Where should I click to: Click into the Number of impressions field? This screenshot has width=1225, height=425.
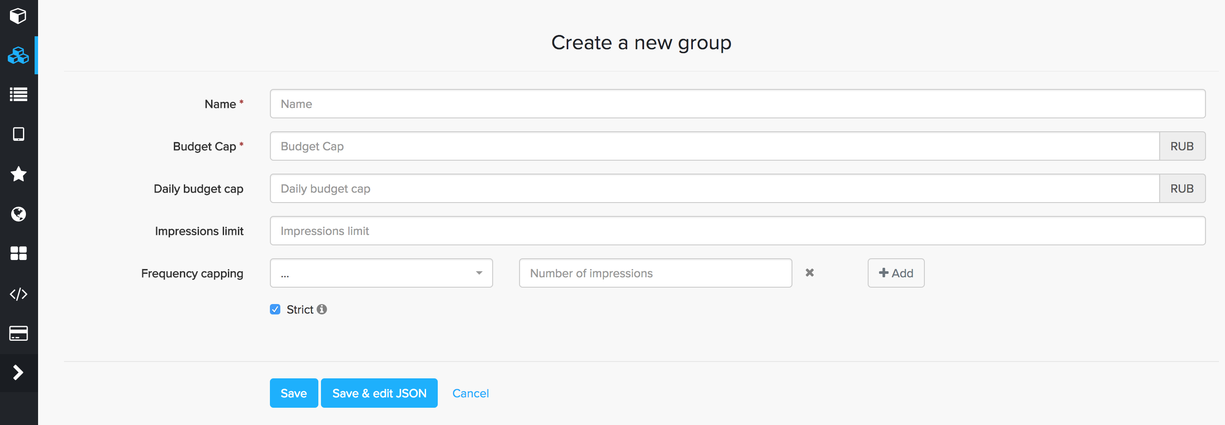point(655,273)
